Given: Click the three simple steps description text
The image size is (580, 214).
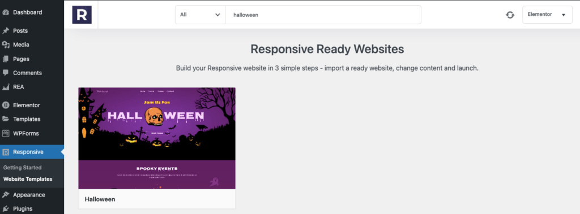Looking at the screenshot, I should click(x=327, y=68).
